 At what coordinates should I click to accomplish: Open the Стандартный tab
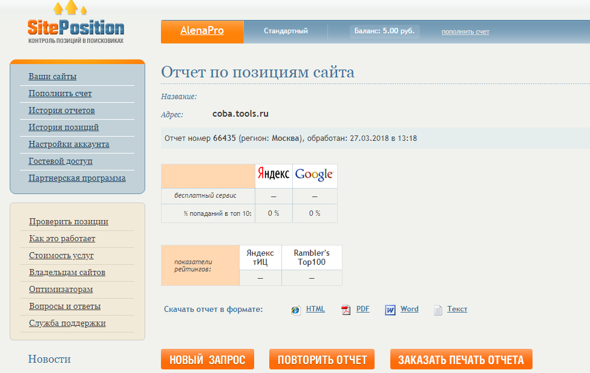(285, 30)
